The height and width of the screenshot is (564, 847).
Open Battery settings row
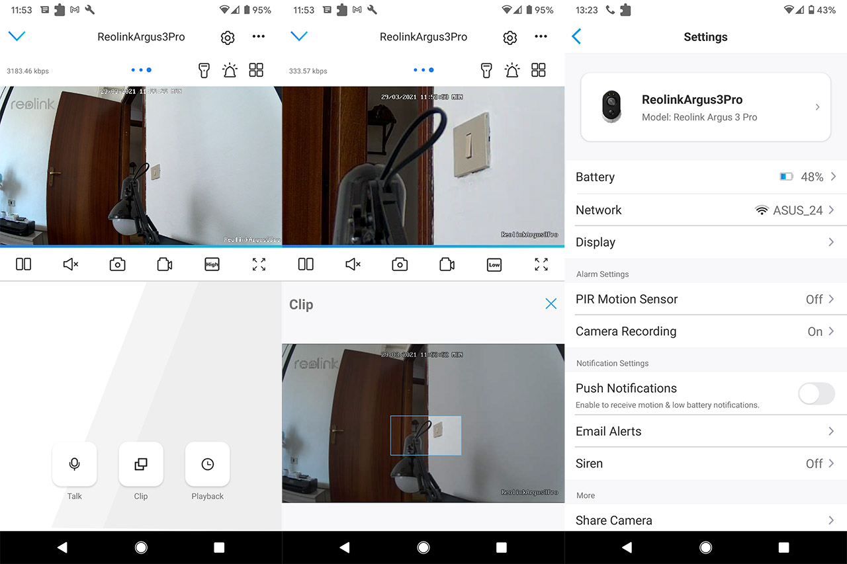(x=706, y=177)
